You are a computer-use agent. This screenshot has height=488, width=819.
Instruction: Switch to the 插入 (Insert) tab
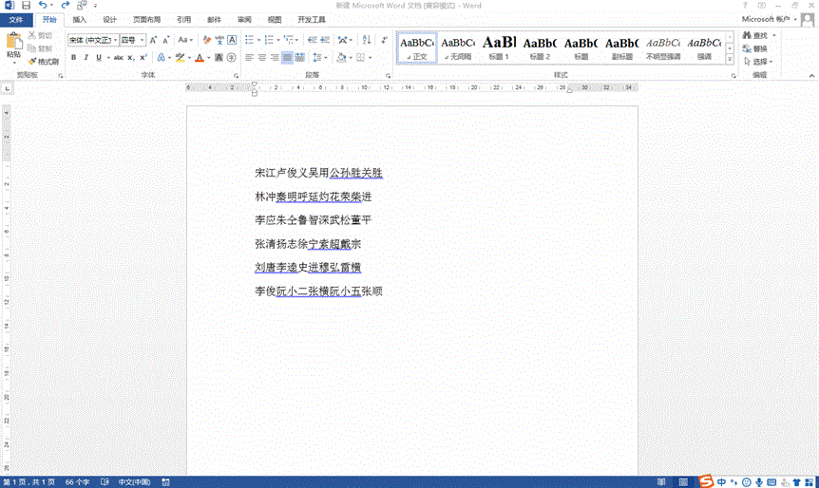coord(80,19)
